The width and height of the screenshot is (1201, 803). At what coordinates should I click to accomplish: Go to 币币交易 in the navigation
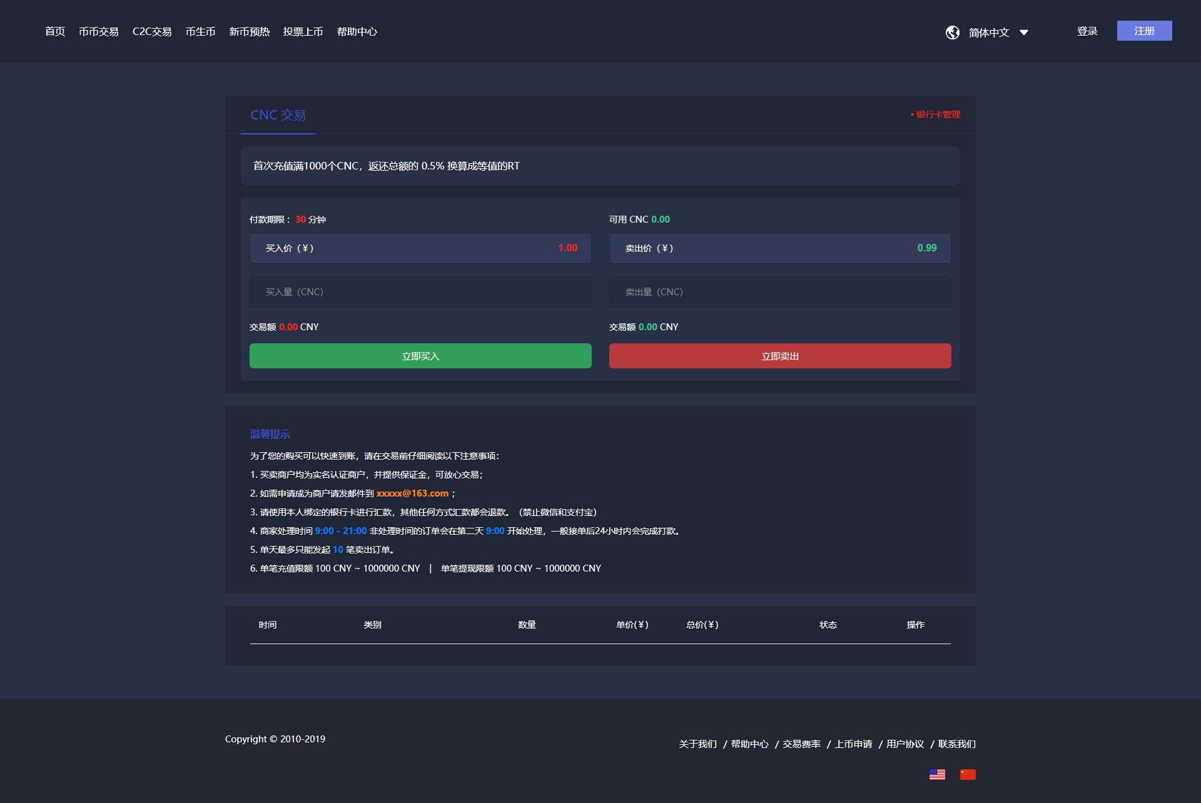click(x=99, y=31)
